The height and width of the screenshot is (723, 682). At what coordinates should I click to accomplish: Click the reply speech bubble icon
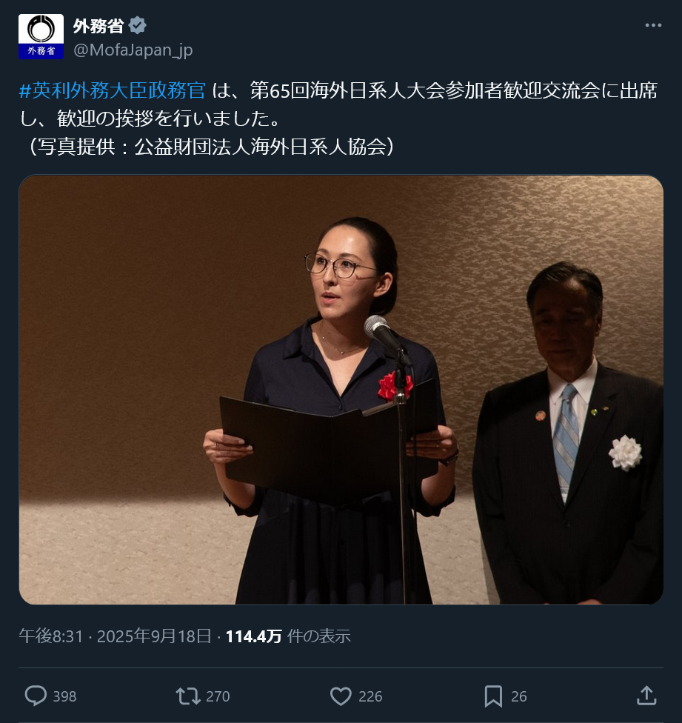[x=36, y=696]
